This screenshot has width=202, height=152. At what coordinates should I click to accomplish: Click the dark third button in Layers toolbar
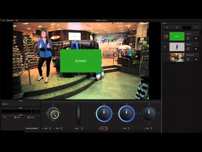187,28
